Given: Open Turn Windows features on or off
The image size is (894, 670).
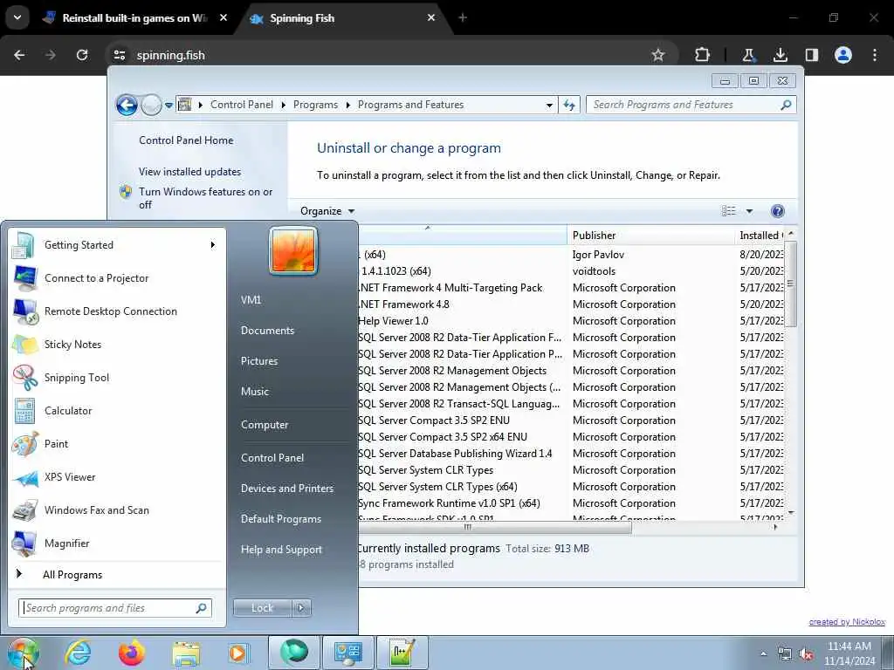Looking at the screenshot, I should pyautogui.click(x=205, y=198).
